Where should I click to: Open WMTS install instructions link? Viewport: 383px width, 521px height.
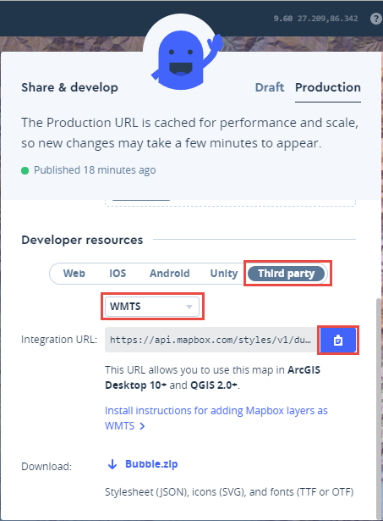click(216, 418)
